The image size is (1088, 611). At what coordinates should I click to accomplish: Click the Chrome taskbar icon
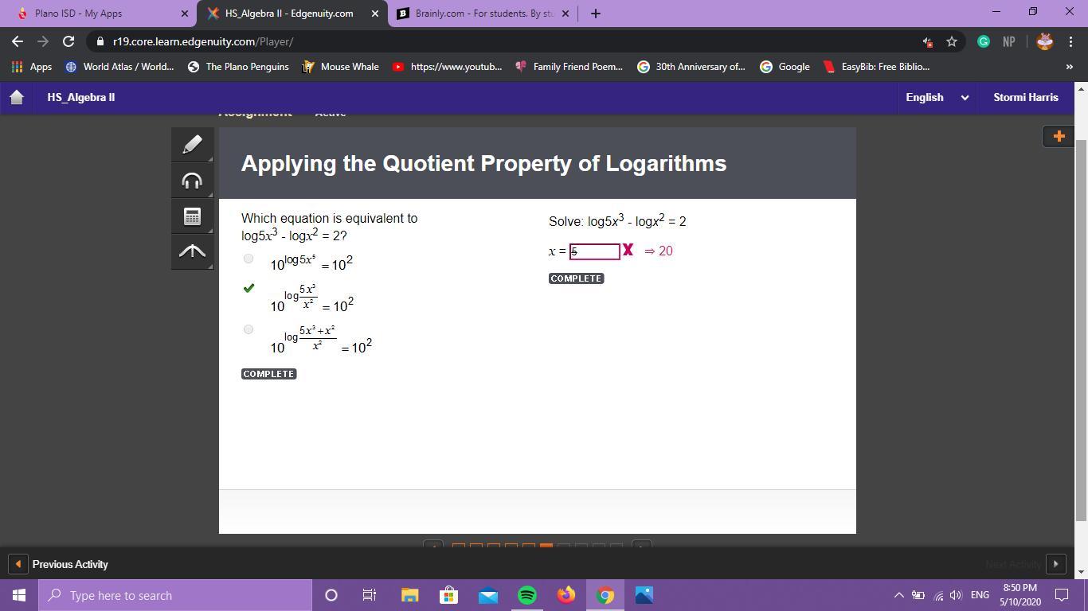(605, 595)
